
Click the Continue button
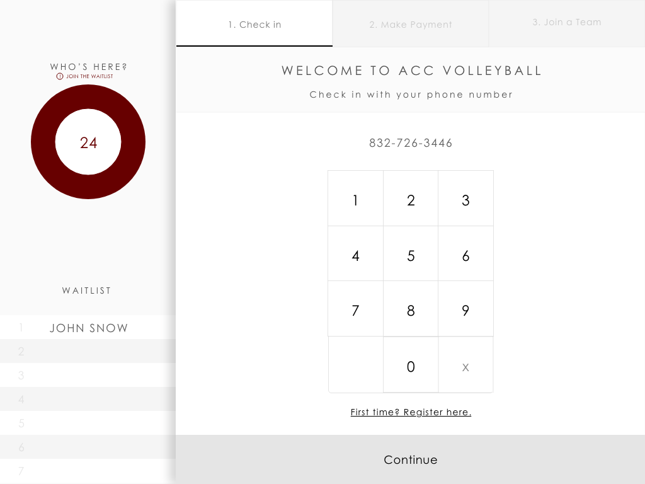coord(410,459)
